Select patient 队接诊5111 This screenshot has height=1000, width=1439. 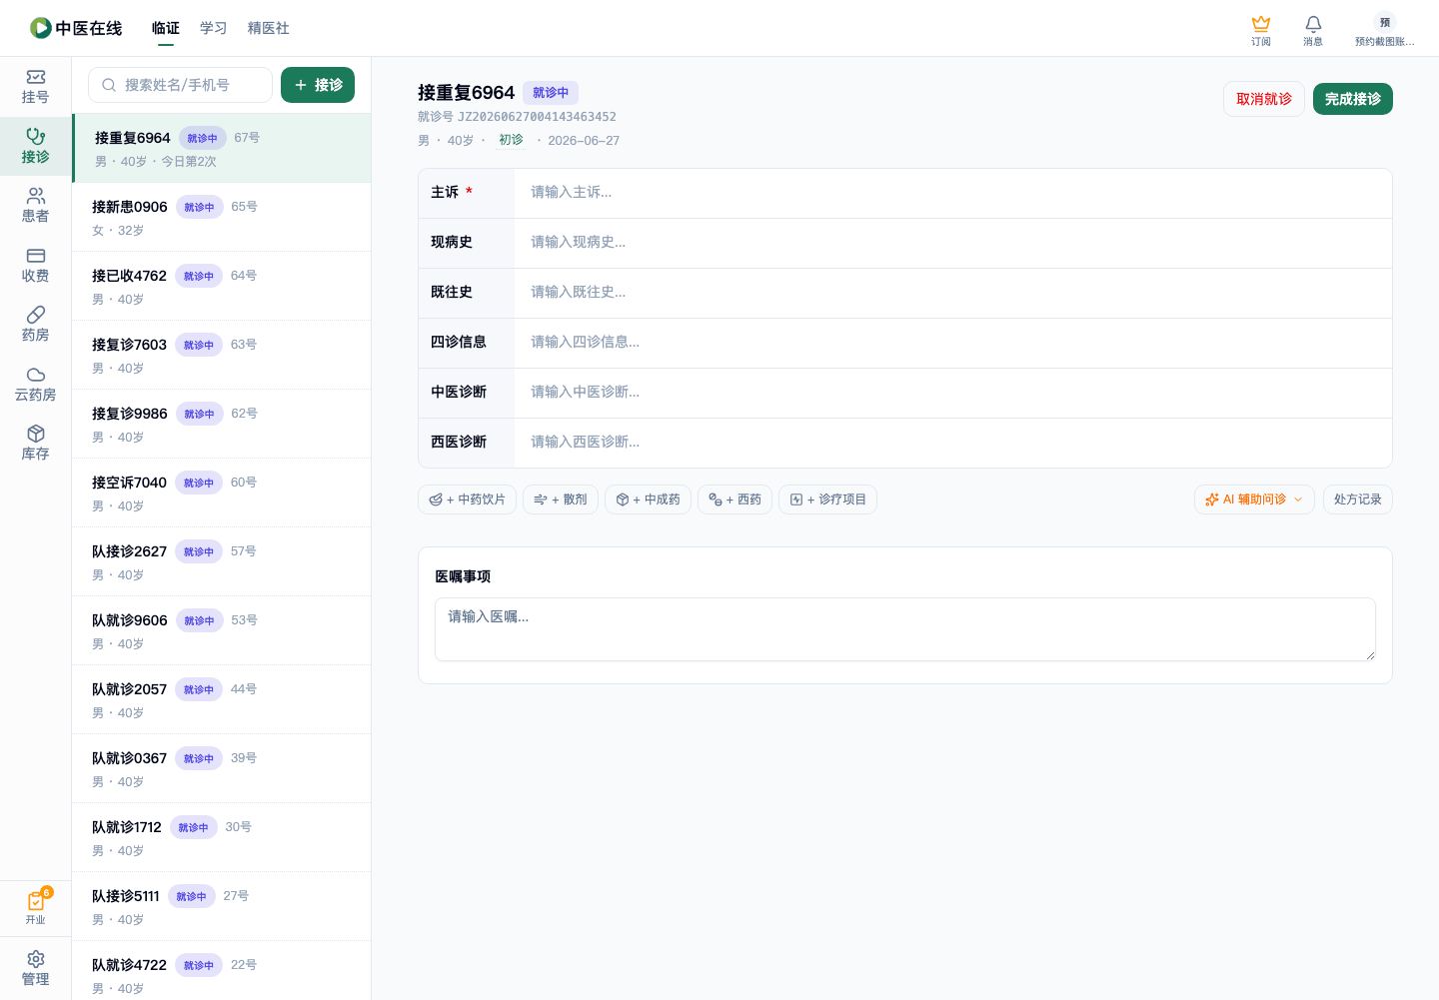(x=222, y=906)
